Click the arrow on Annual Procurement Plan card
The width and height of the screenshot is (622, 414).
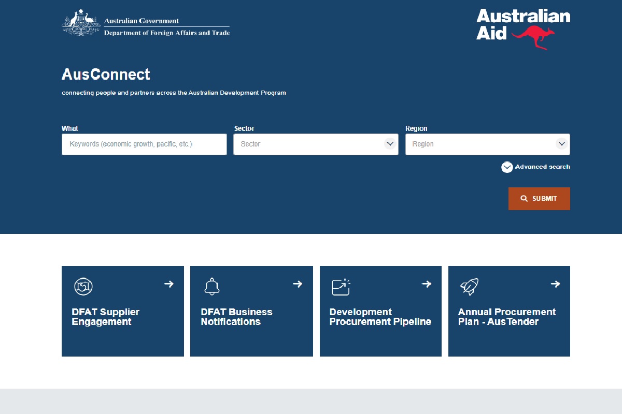click(555, 284)
